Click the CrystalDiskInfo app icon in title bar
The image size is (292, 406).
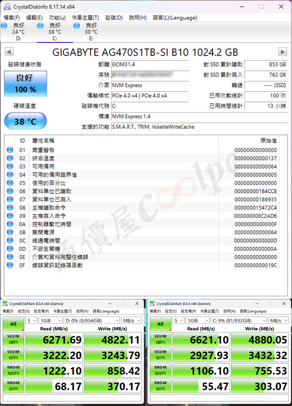coord(7,7)
